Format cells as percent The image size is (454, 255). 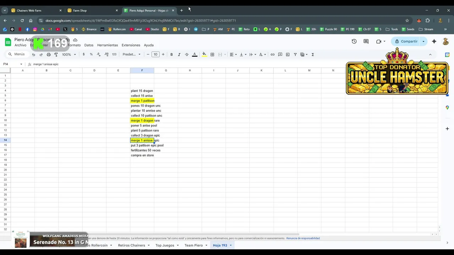coord(91,55)
